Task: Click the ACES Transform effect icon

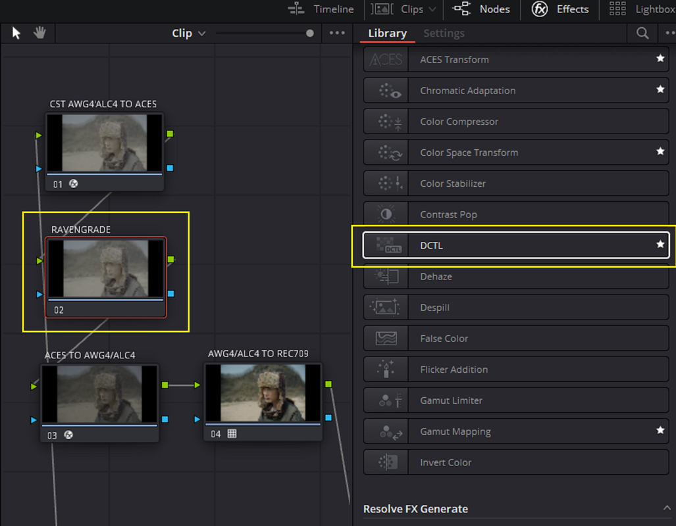Action: click(386, 59)
